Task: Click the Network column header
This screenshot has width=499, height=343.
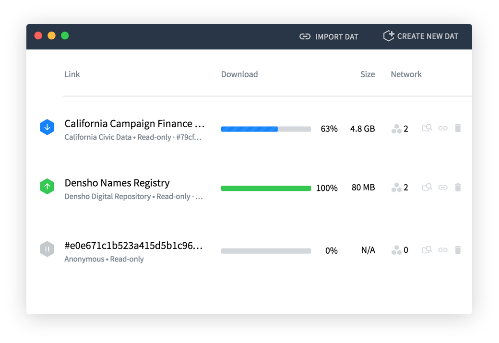Action: (x=406, y=74)
